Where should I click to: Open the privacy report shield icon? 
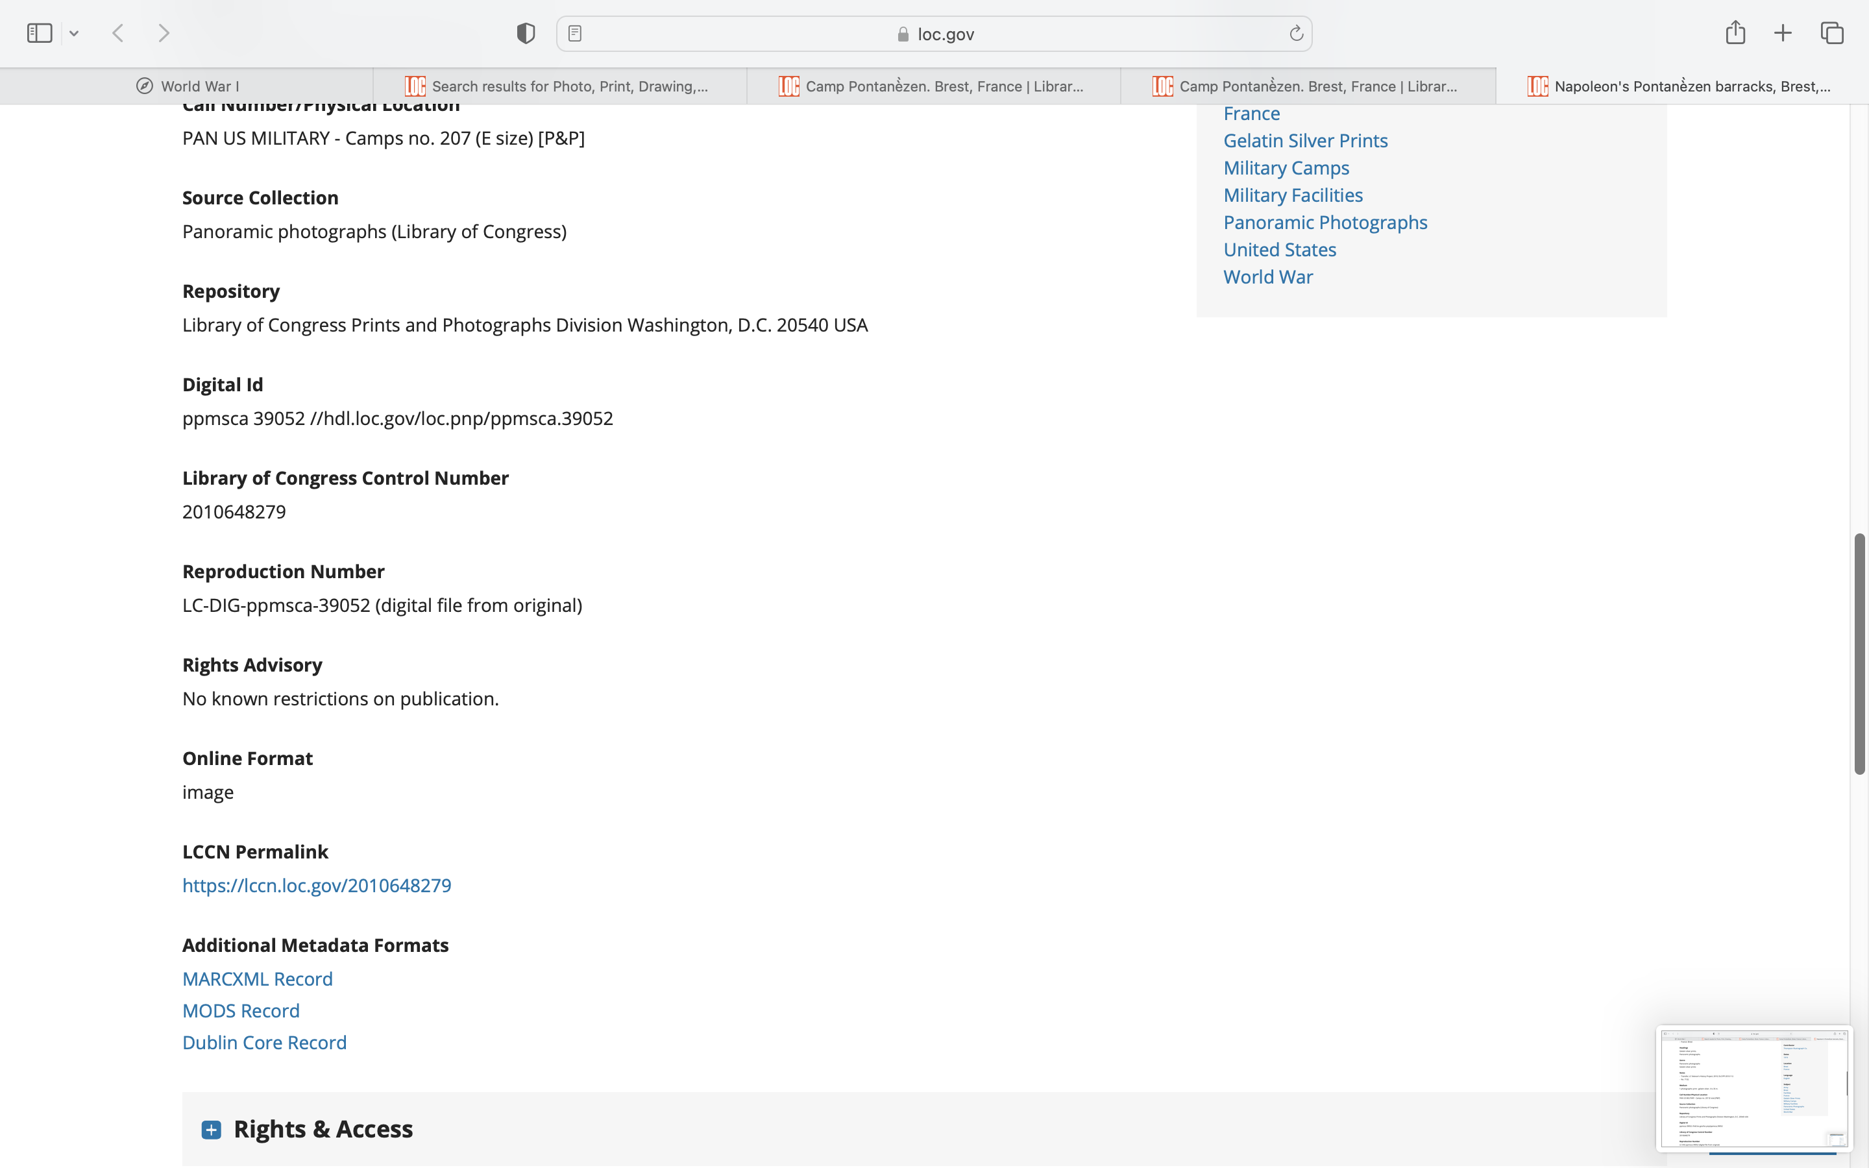tap(525, 33)
